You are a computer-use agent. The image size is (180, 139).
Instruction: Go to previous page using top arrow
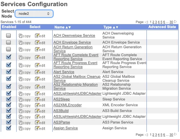tap(146, 22)
